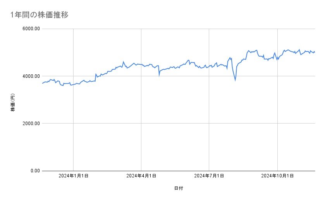Click the line's starting point at the left edge
Screen dimensions: 325x201
coord(42,83)
